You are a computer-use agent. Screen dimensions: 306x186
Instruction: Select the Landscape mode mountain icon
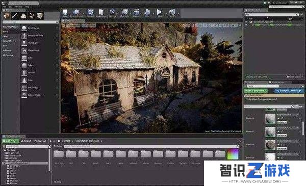pyautogui.click(x=23, y=16)
